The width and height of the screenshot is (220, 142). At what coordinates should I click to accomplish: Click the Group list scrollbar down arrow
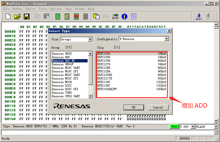pos(90,96)
